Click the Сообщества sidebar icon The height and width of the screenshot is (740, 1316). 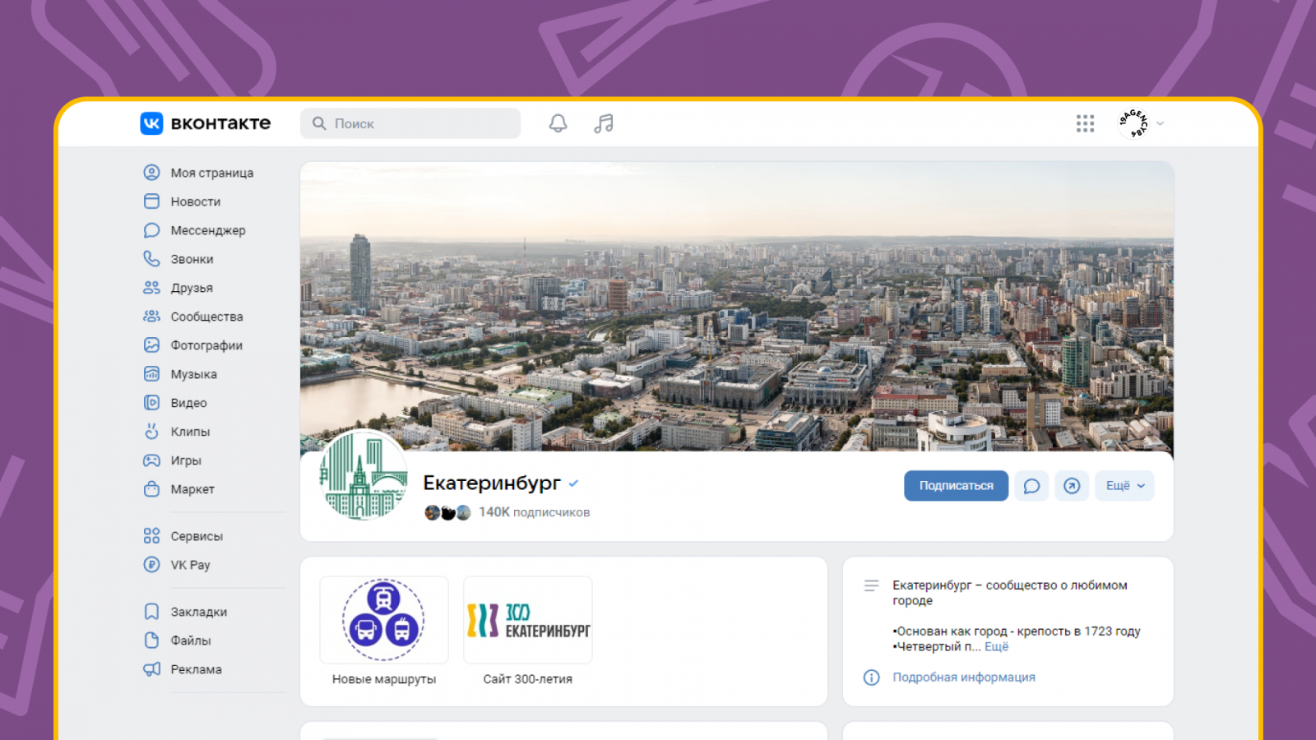[x=151, y=317]
